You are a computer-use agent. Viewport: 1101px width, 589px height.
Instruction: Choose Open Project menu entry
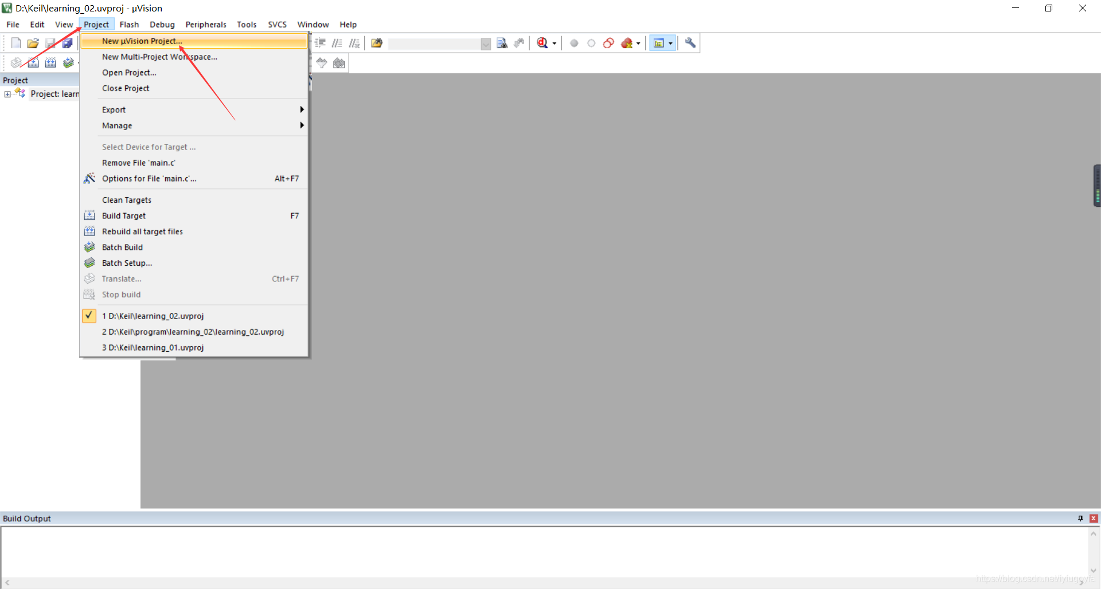tap(194, 72)
